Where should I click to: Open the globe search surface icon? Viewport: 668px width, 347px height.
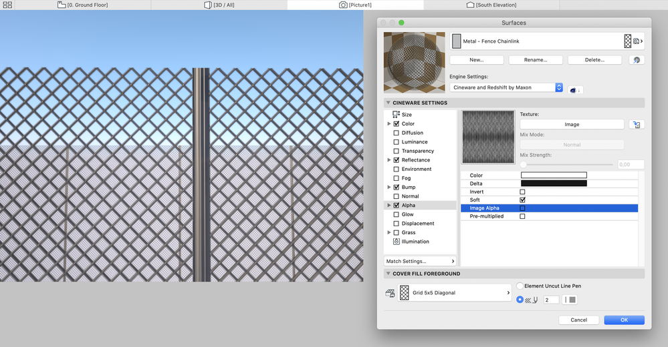pos(637,60)
